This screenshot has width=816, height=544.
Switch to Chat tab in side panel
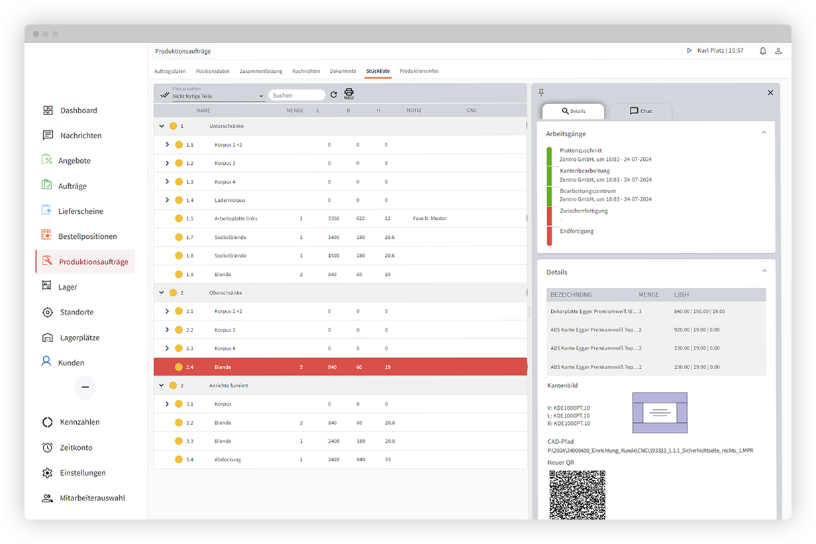click(640, 111)
